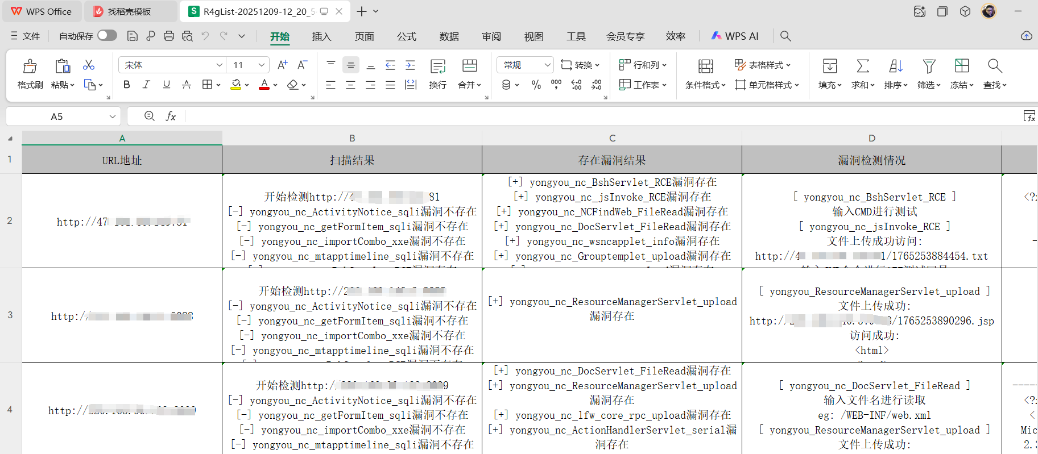Apply Italic formatting
Image resolution: width=1038 pixels, height=454 pixels.
coord(146,85)
